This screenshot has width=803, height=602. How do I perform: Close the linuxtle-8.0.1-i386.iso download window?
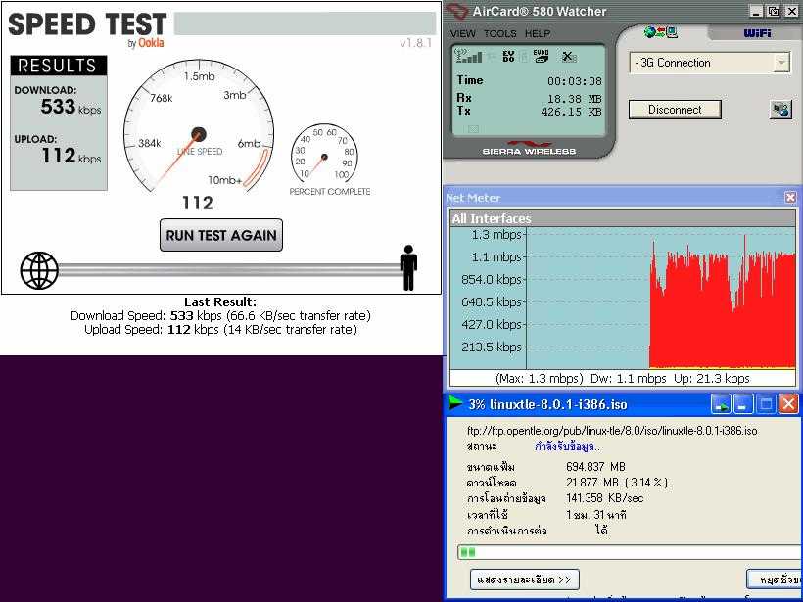[788, 404]
